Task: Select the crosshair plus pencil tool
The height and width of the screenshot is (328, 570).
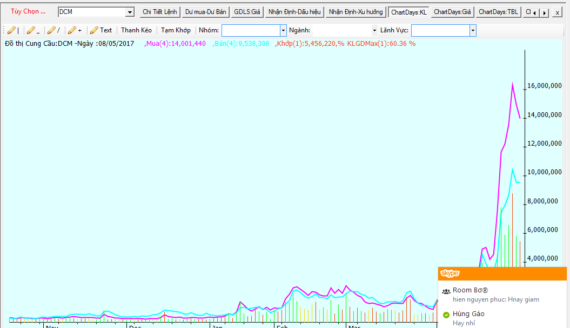Action: point(75,30)
